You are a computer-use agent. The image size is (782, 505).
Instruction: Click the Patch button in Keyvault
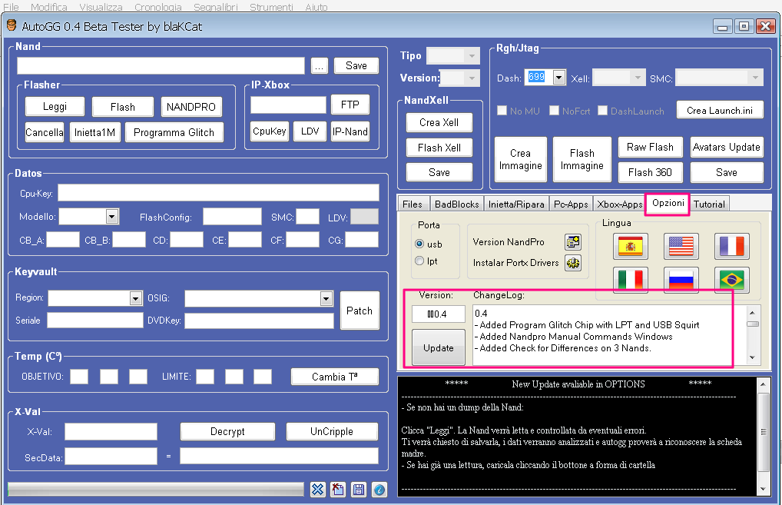360,311
